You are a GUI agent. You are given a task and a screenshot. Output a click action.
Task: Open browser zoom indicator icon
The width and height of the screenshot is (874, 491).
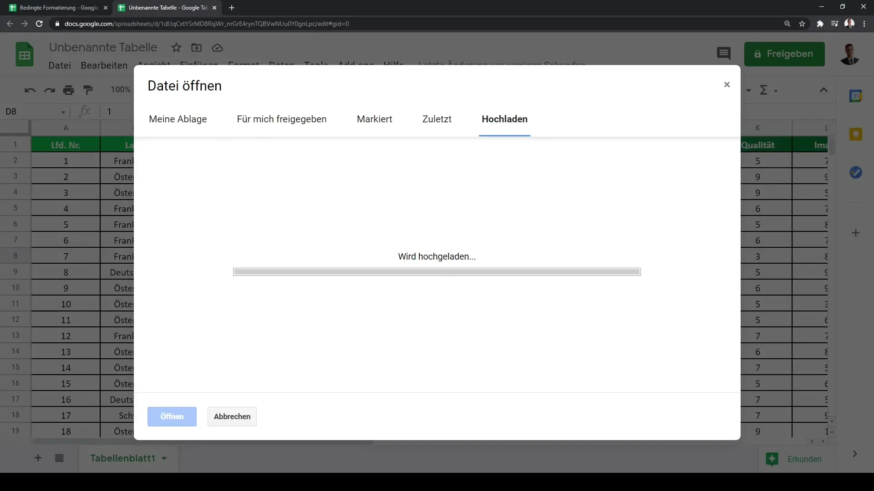click(x=787, y=24)
